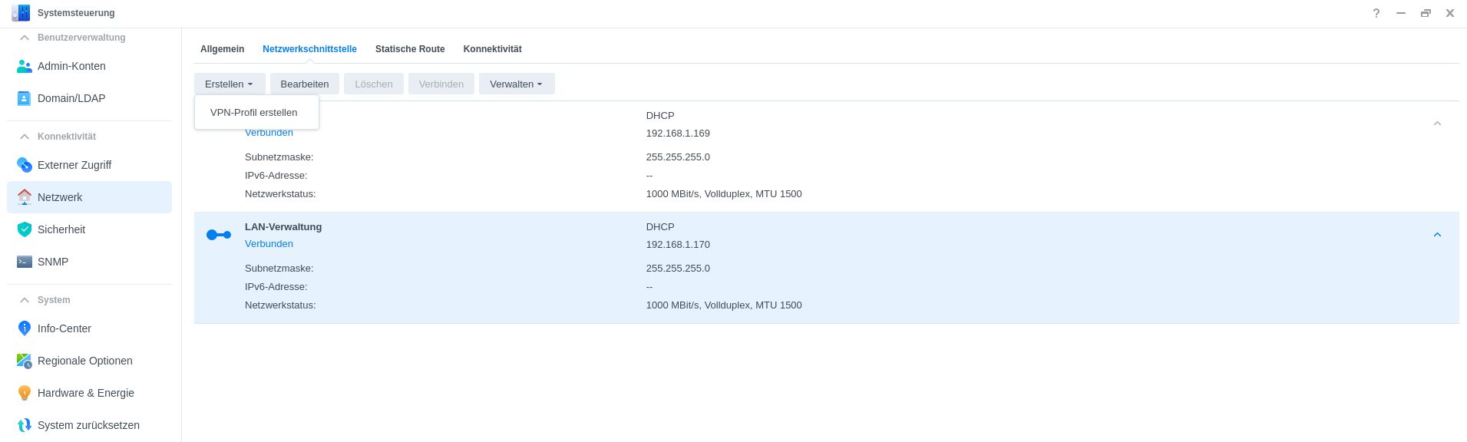
Task: Click the Hardware & Energie bulb icon
Action: [24, 393]
